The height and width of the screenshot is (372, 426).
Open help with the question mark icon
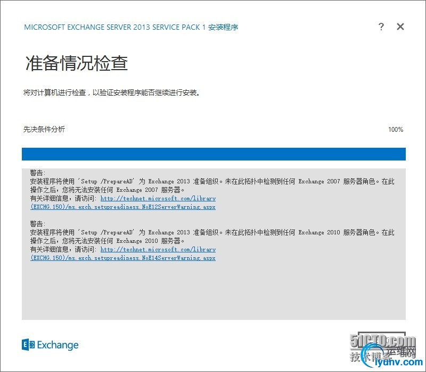pos(381,27)
